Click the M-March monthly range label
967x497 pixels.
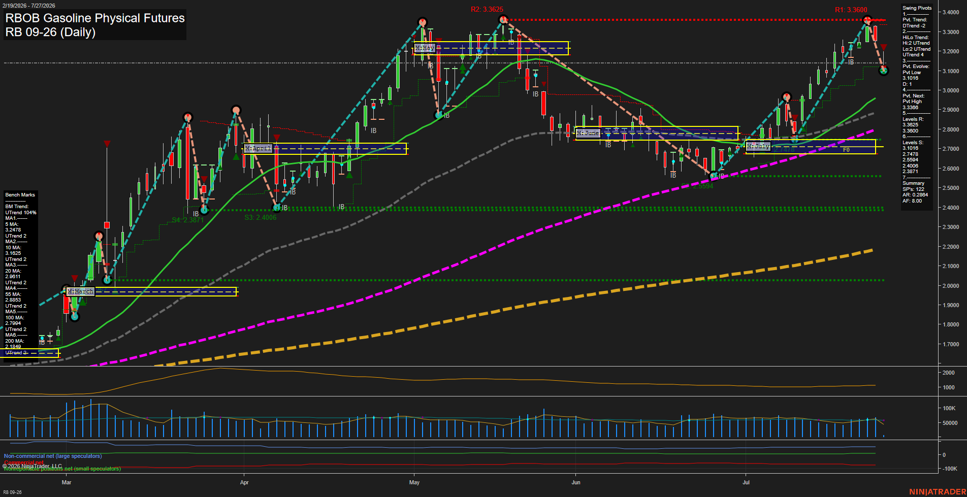[81, 291]
